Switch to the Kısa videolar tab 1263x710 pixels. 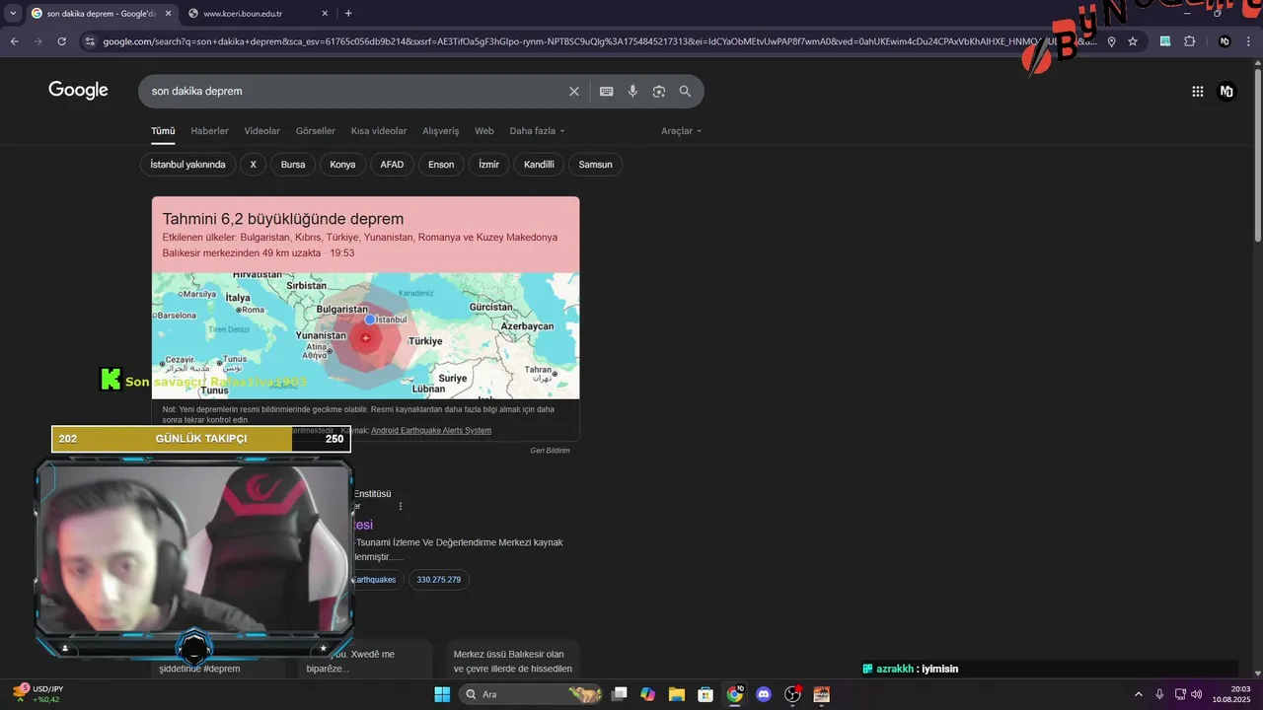click(x=379, y=131)
